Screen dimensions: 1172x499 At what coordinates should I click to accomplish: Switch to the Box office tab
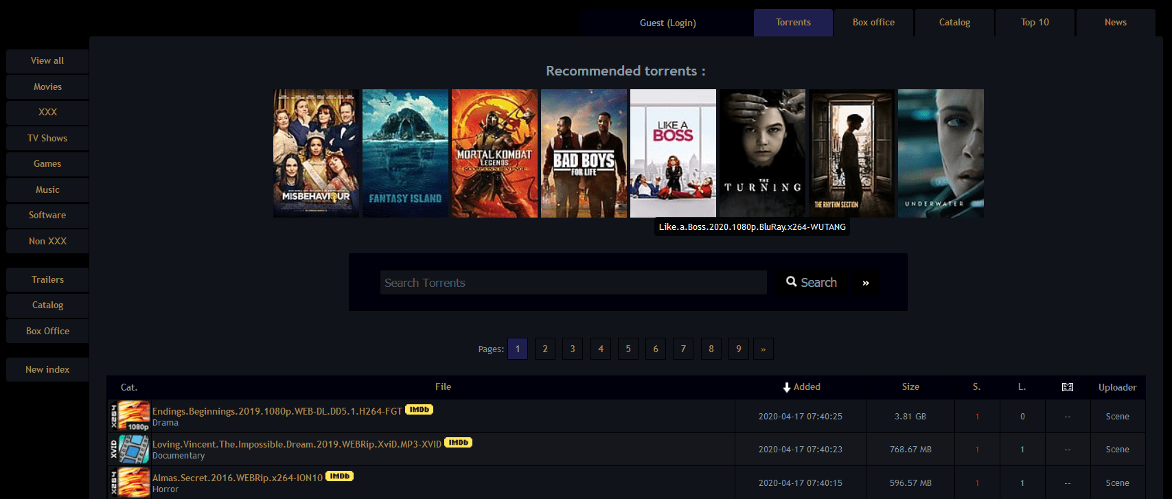click(x=873, y=23)
